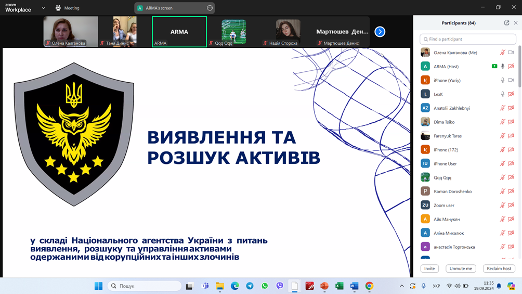Viewport: 522px width, 294px height.
Task: Select participant Farenyuk Taras
Action: point(468,136)
